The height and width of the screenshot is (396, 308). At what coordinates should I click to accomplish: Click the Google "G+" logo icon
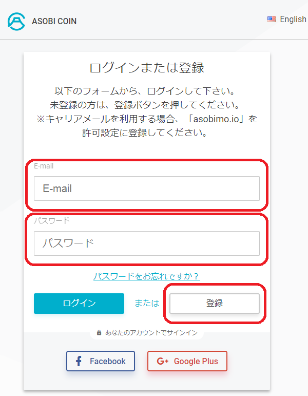tap(163, 361)
